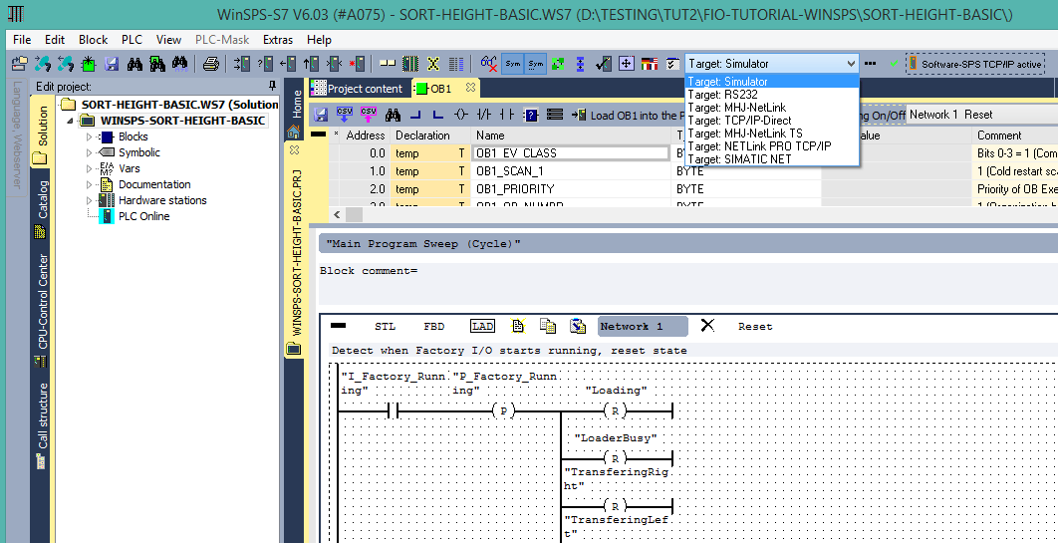Click the send blocks to PLC icon

coord(242,64)
